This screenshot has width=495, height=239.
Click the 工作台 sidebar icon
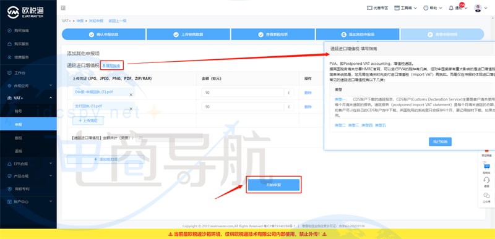point(9,73)
